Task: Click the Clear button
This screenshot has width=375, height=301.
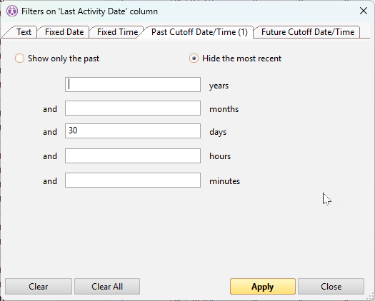Action: [x=39, y=287]
